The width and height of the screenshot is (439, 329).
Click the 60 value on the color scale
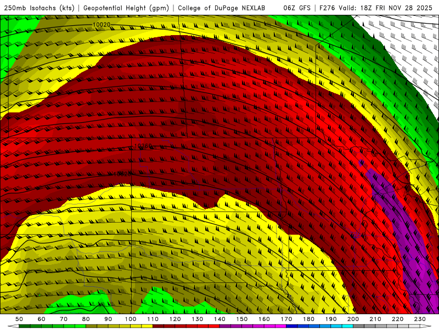(42, 319)
